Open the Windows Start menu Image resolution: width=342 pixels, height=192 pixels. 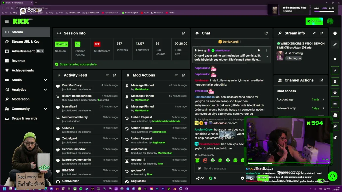click(4, 189)
